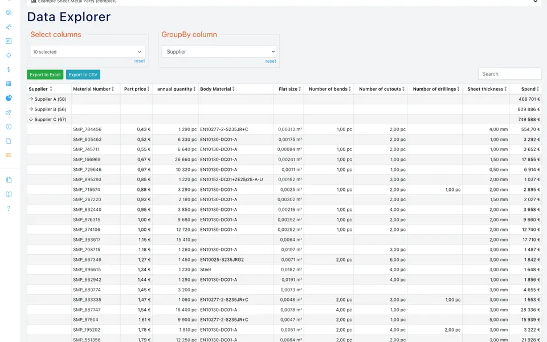Click spend value 28 336 €

530,310
